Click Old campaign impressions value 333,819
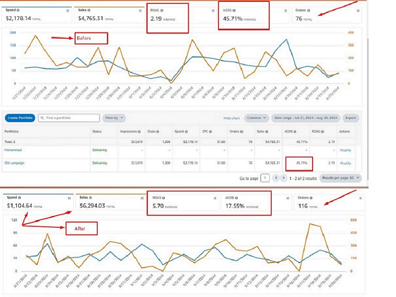This screenshot has width=396, height=297. (137, 163)
